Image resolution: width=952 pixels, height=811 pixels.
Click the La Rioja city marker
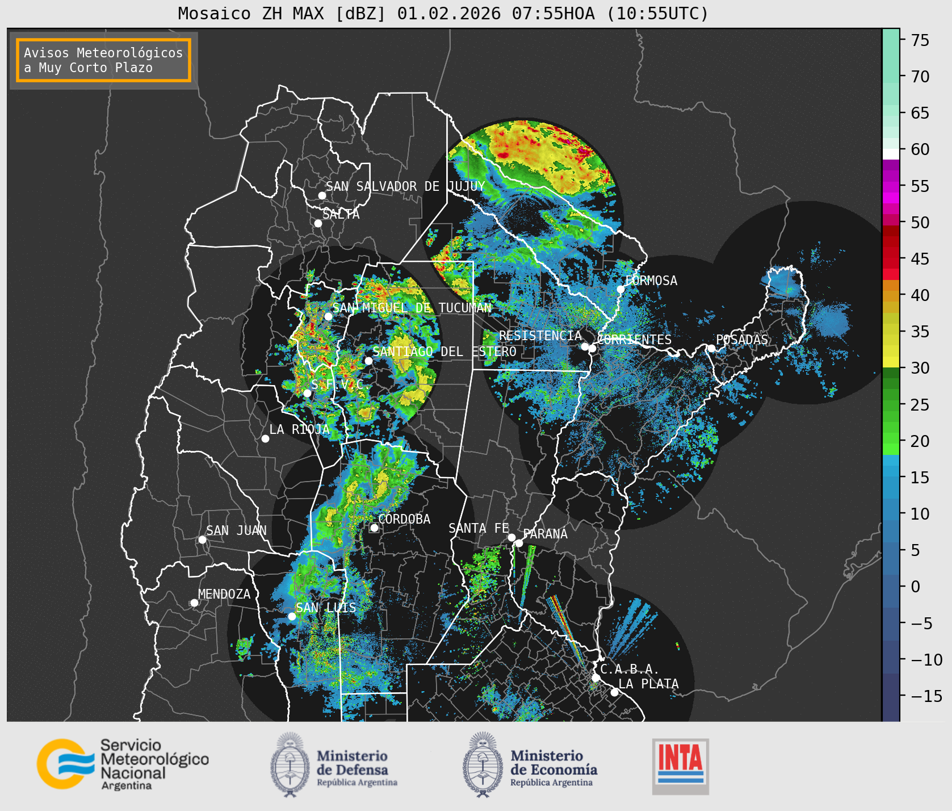pyautogui.click(x=265, y=438)
